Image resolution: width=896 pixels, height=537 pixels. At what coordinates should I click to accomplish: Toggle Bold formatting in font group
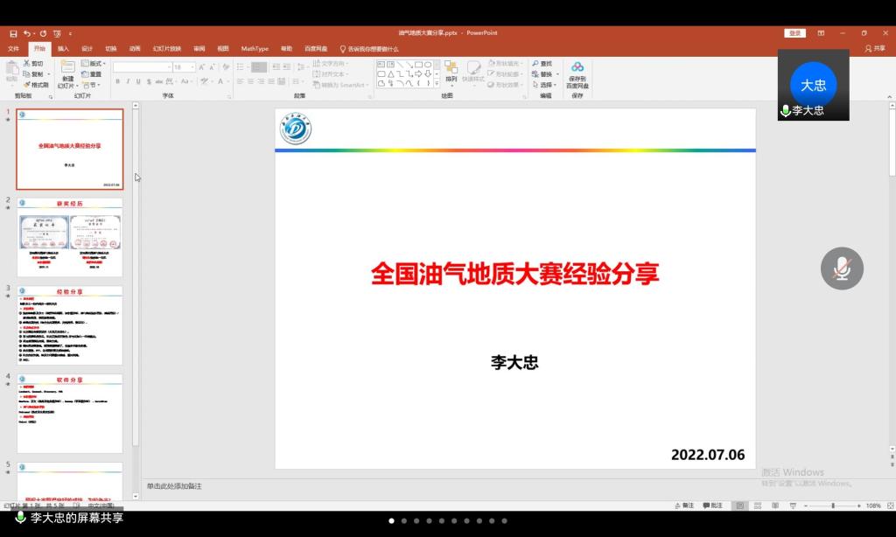(x=116, y=81)
